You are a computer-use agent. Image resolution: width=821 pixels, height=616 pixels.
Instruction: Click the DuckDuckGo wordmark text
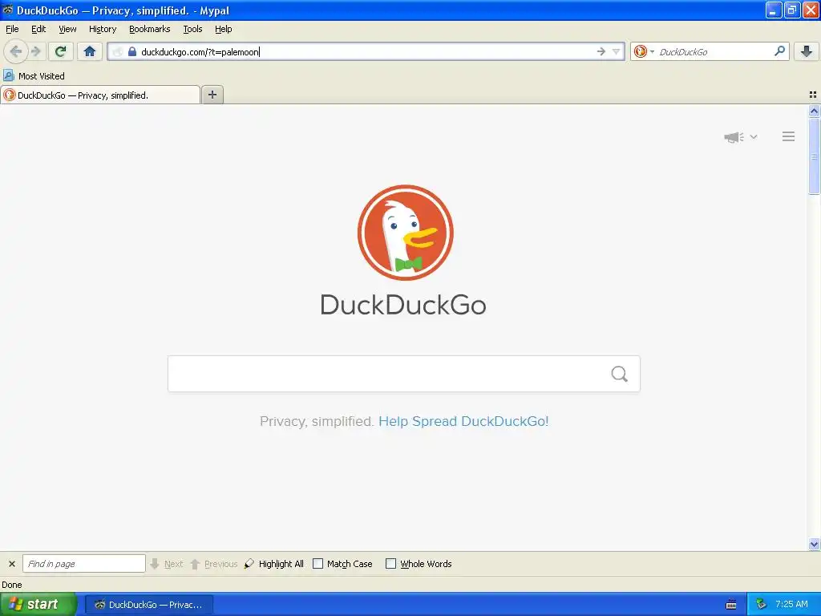pos(403,305)
